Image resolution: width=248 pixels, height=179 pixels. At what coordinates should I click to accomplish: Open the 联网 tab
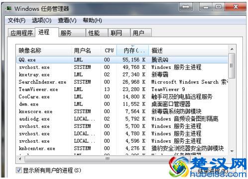(x=119, y=33)
